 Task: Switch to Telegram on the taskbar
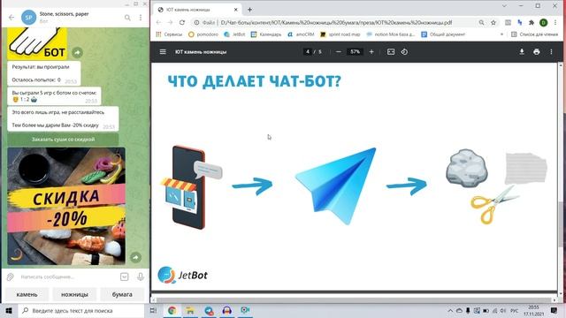[x=209, y=310]
